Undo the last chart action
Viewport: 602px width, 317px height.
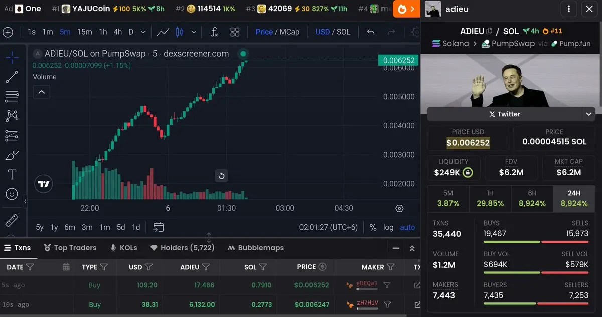pyautogui.click(x=371, y=32)
